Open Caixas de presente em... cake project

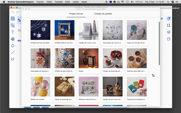[112, 61]
